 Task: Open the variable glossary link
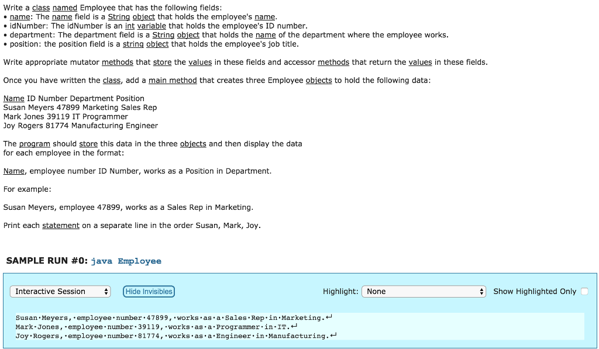point(152,26)
